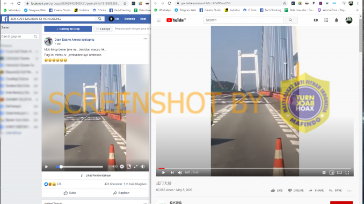The height and width of the screenshot is (204, 364).
Task: Play the YouTube video
Action: point(163,172)
